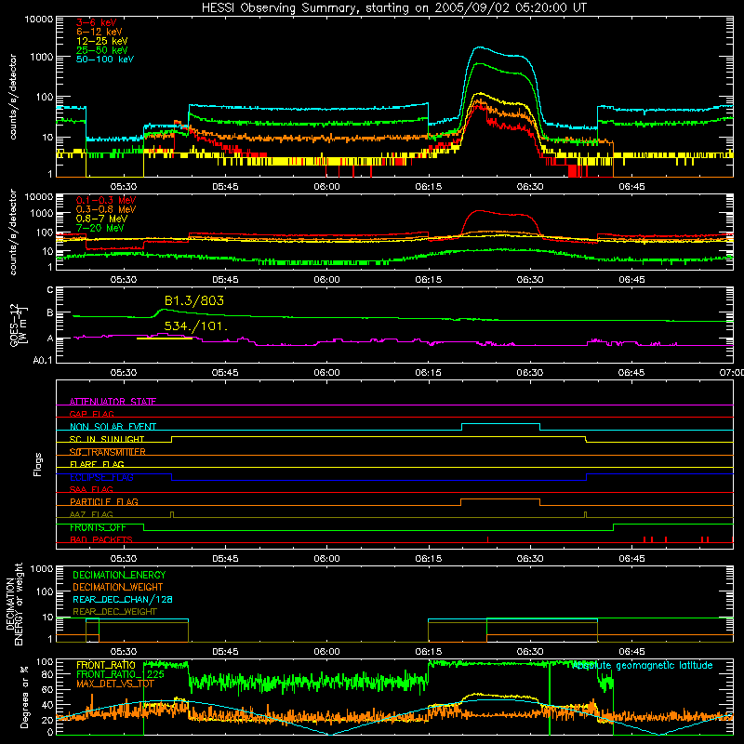Click the red '0.1-0.3 MeV' legend label
Viewport: 744px width, 744px height.
tap(106, 200)
